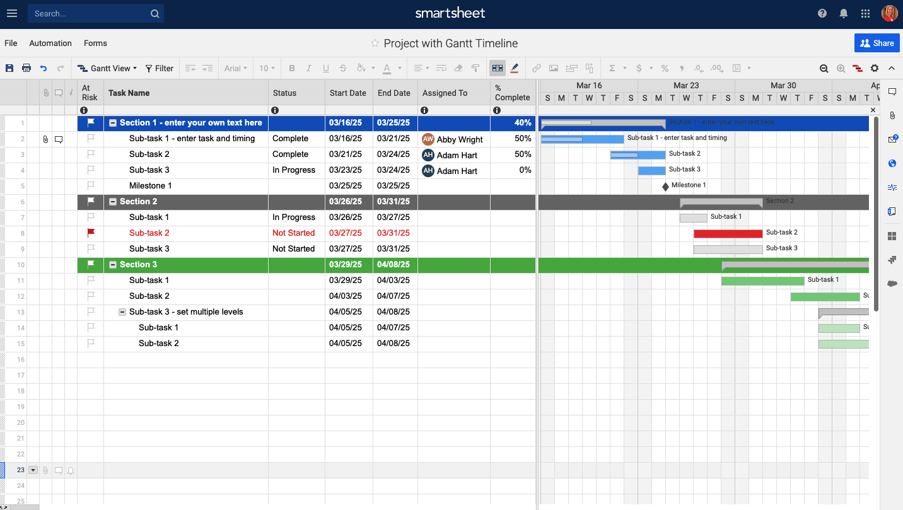
Task: Click the Undo button
Action: [43, 68]
